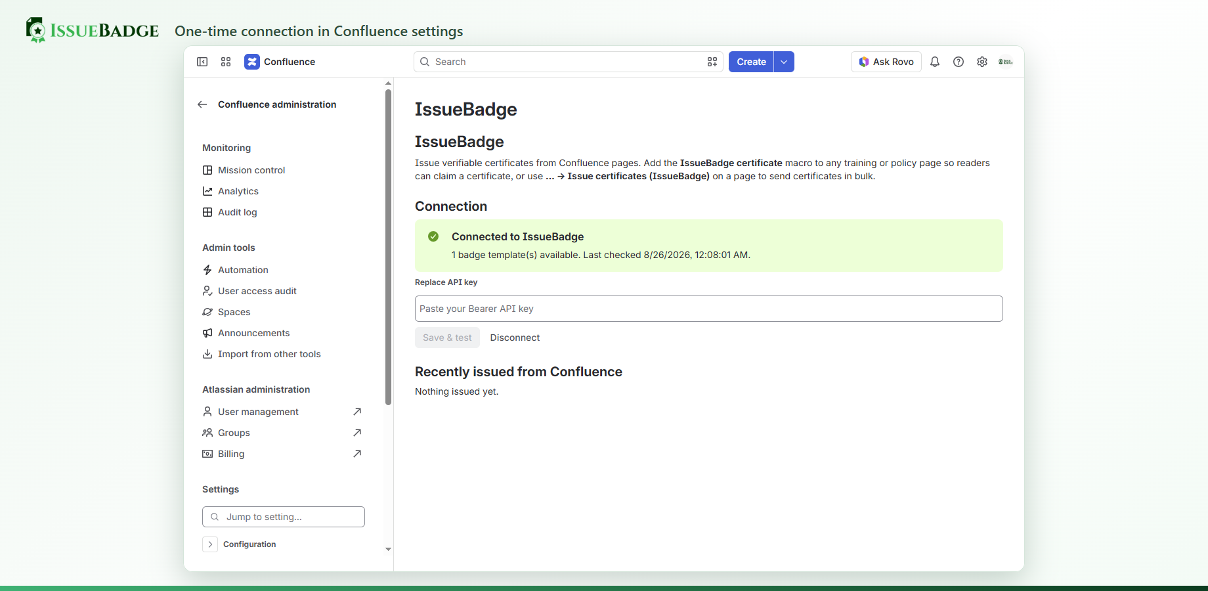Open Automation admin tool

coord(243,270)
